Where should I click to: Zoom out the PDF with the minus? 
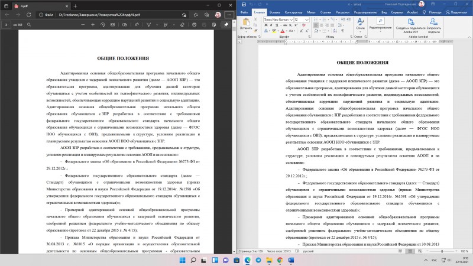coord(83,25)
